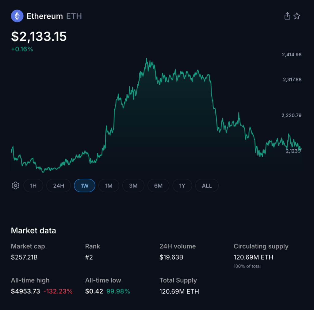Switch to the 1H chart view
314x310 pixels.
pos(33,185)
